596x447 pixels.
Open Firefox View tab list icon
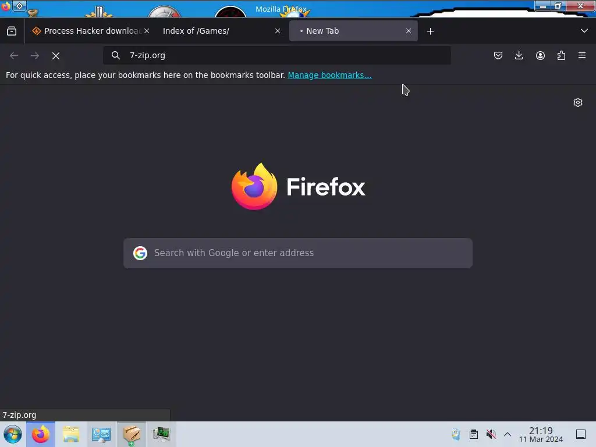[12, 31]
